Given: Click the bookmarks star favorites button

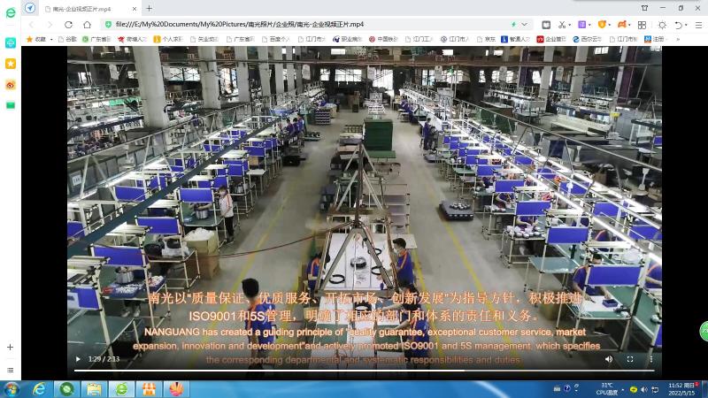Looking at the screenshot, I should (x=36, y=39).
